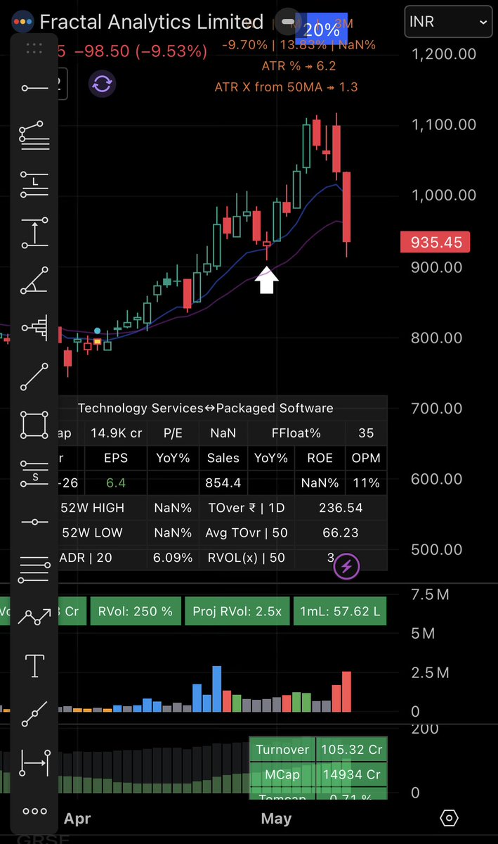498x844 pixels.
Task: Click the 854.4 sales value
Action: click(223, 483)
